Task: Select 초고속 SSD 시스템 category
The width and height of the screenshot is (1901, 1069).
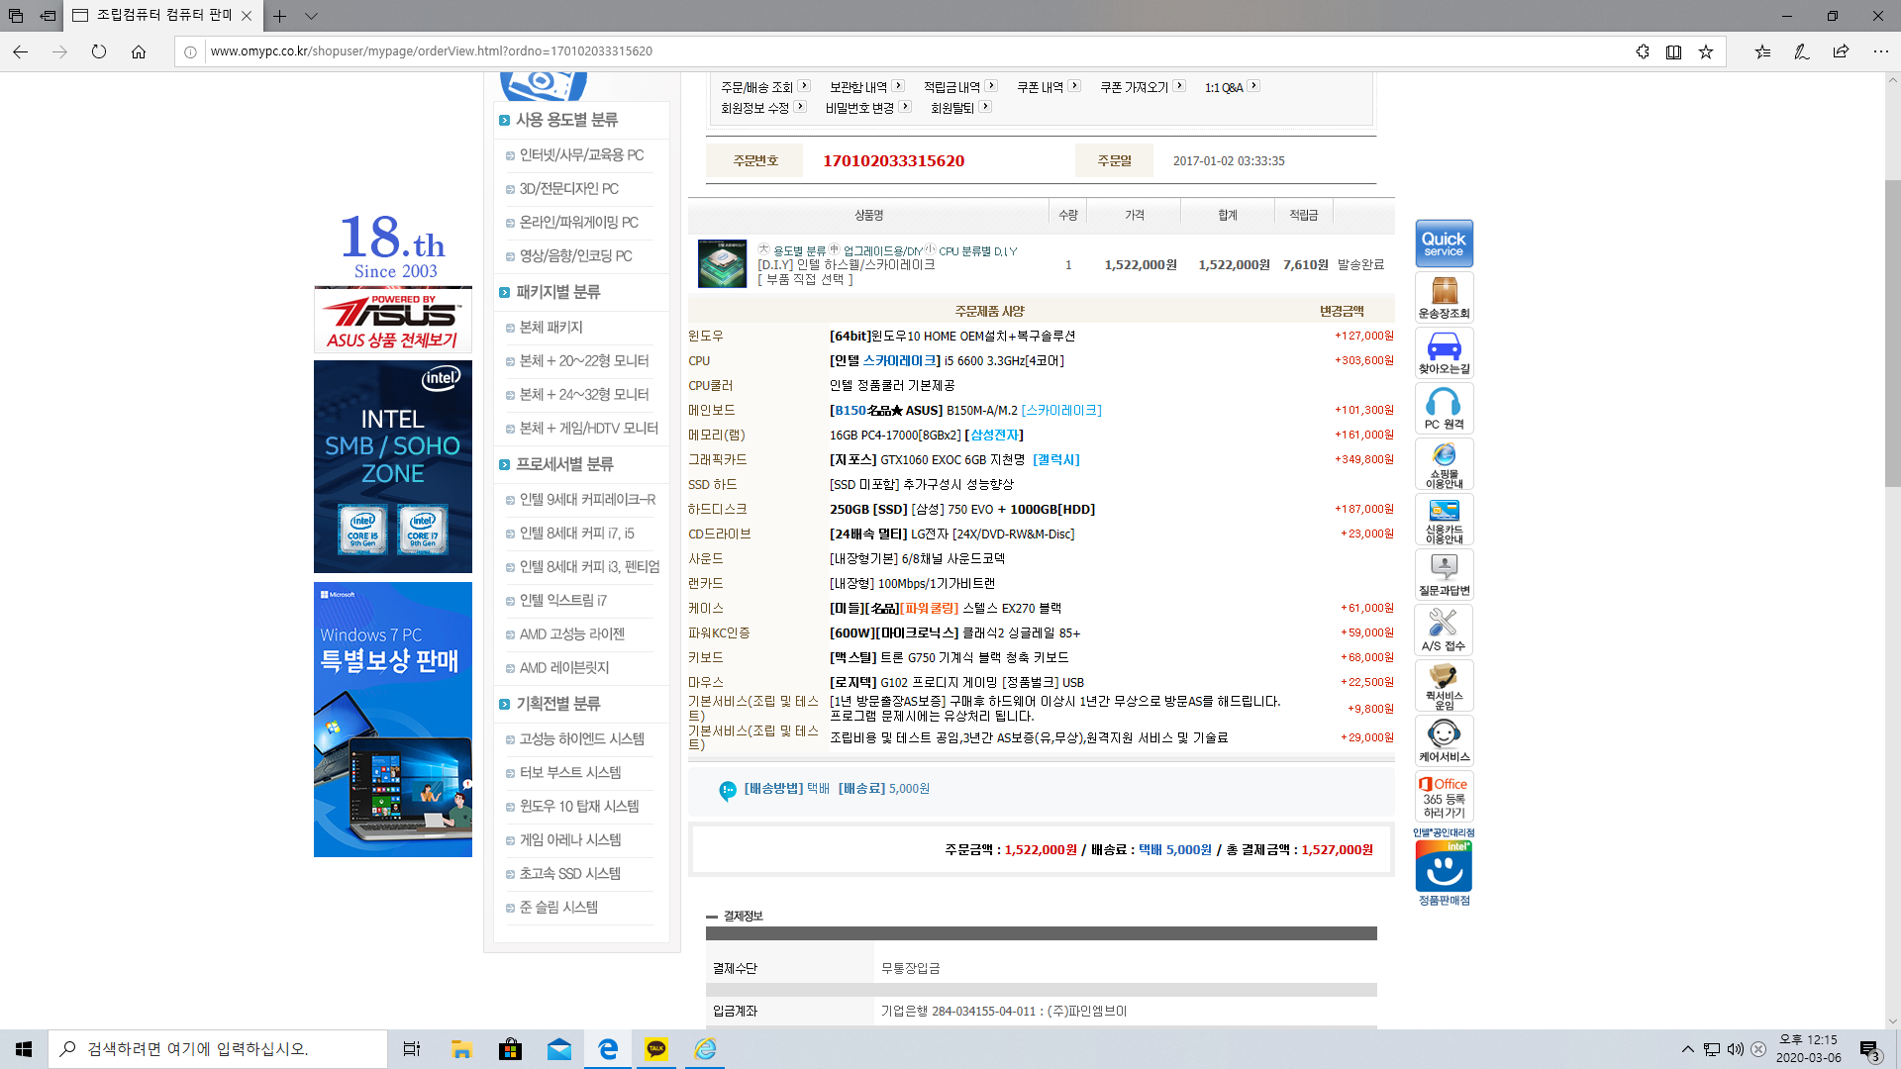Action: click(570, 874)
